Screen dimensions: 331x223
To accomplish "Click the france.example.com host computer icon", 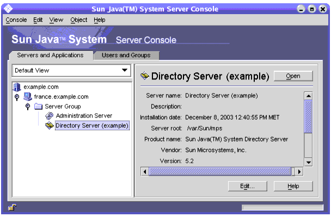I will 27,97.
